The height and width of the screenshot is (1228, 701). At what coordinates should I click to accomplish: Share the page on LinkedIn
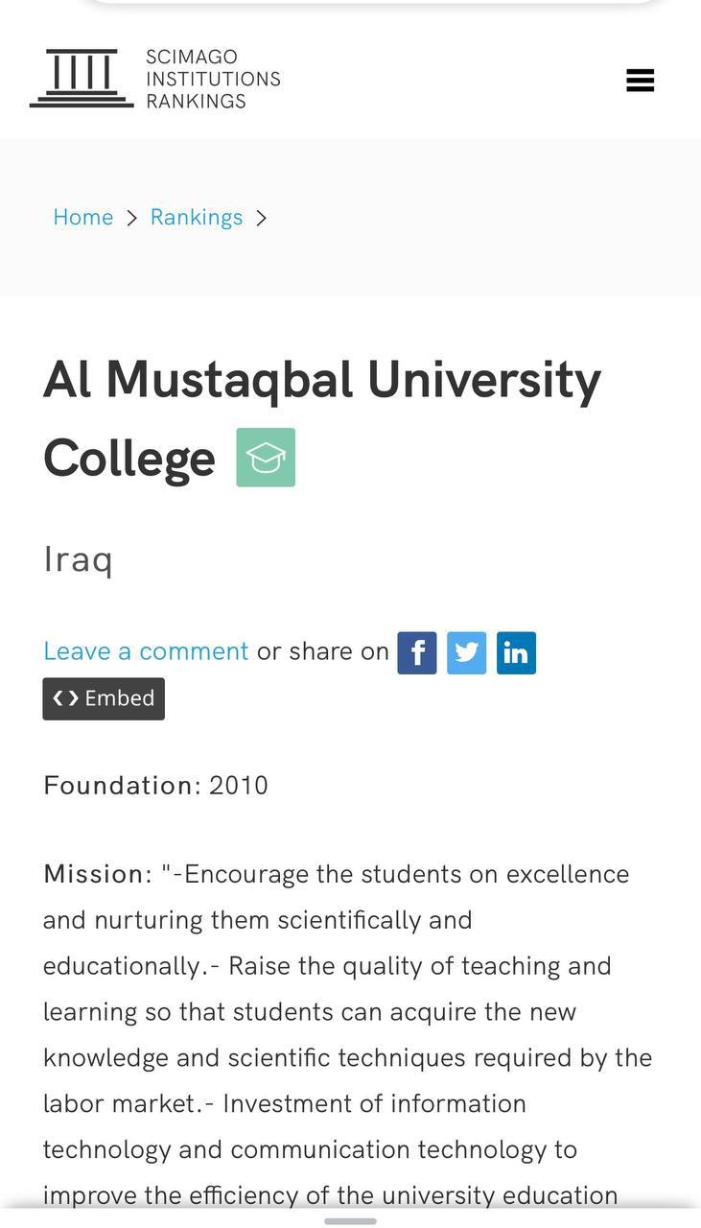(516, 652)
